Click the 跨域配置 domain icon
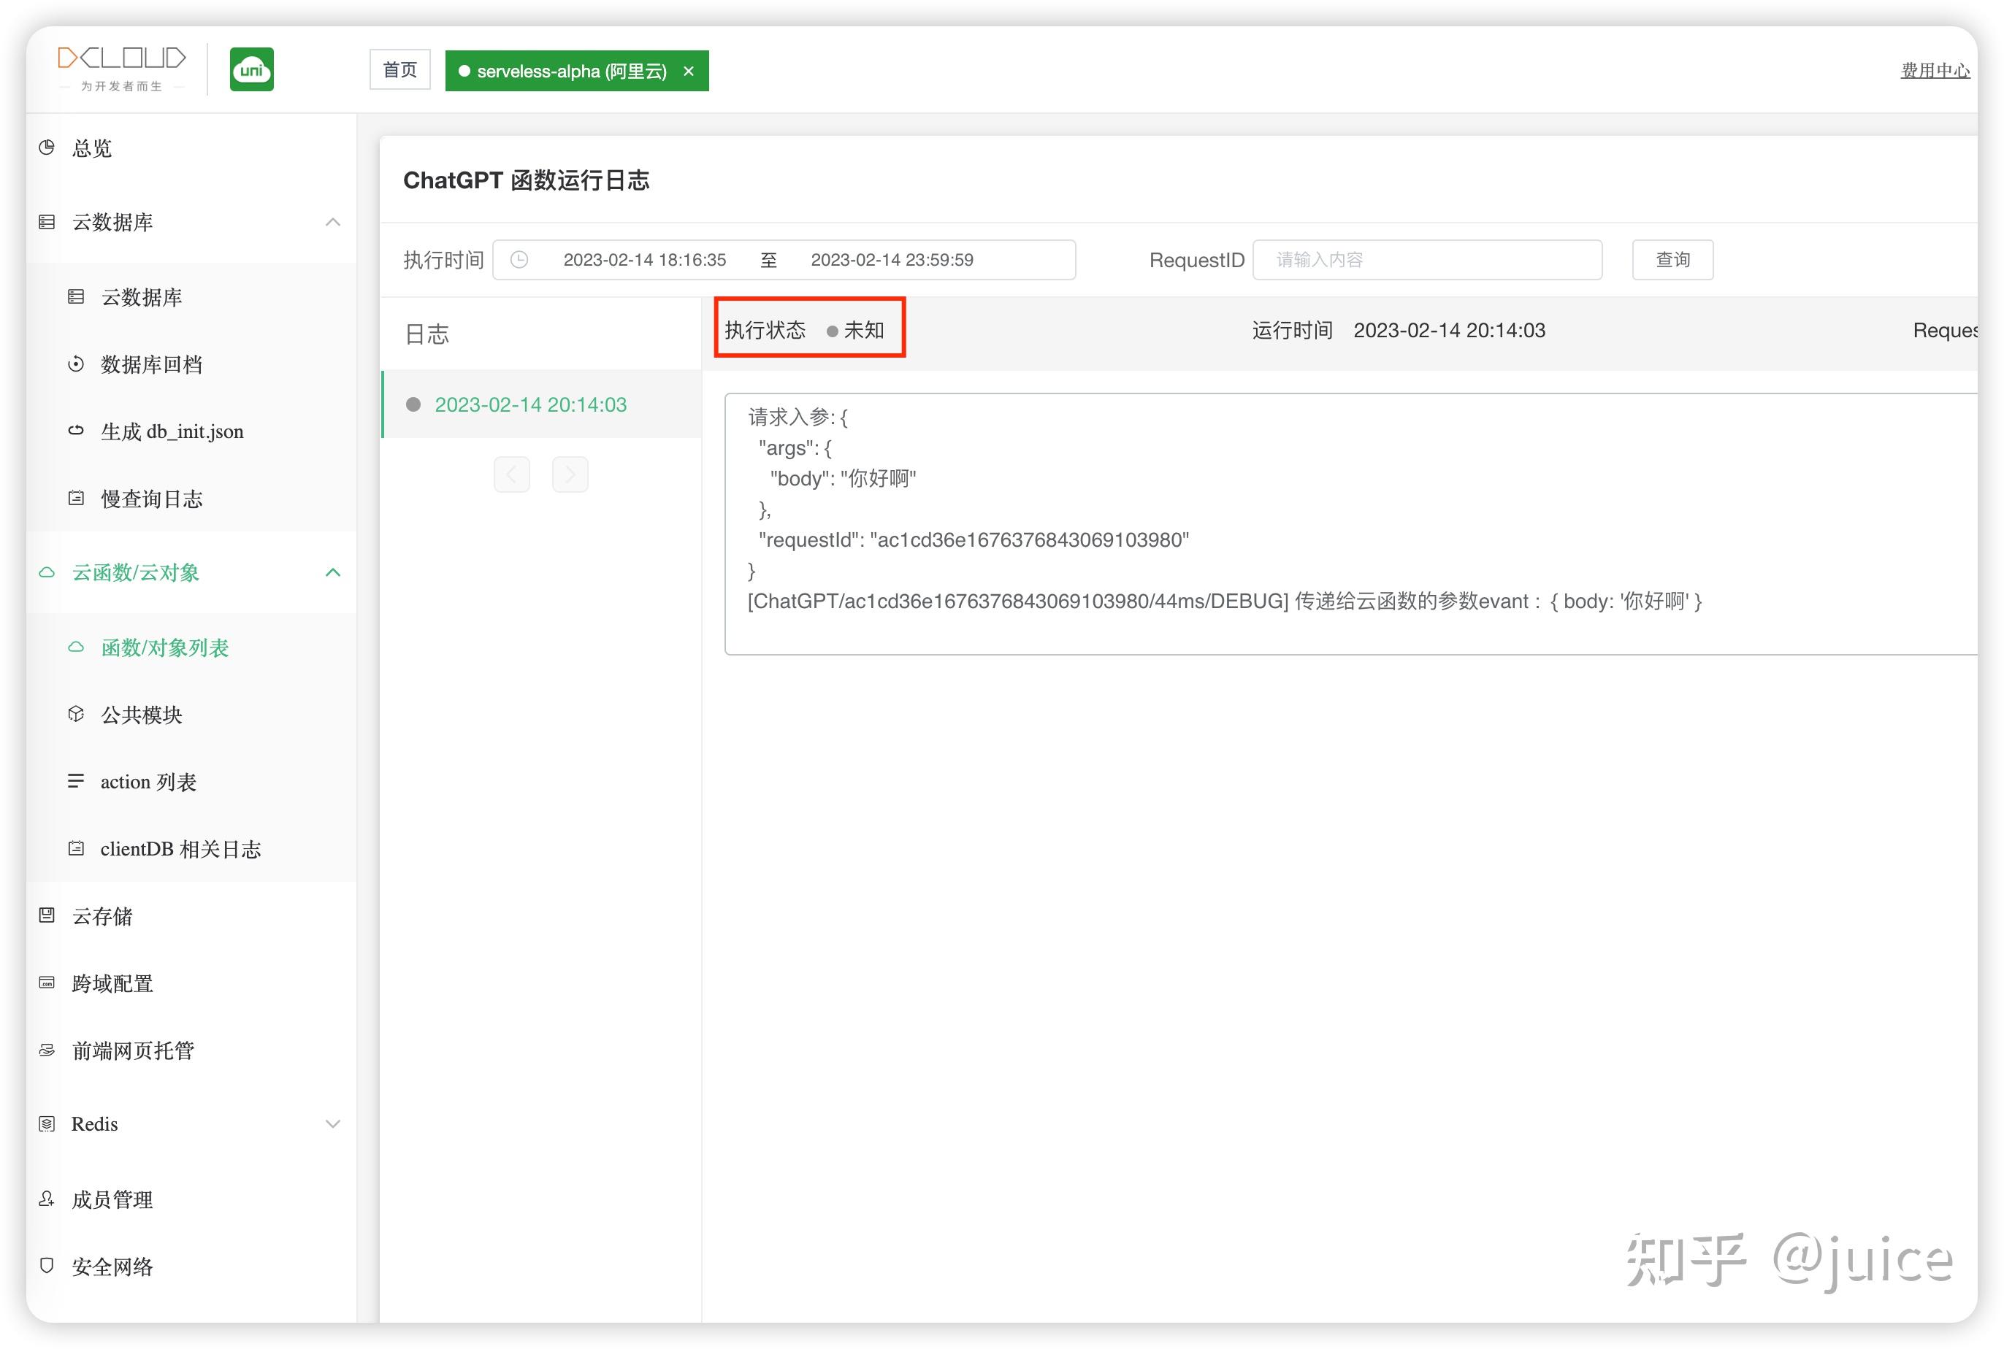 coord(47,983)
